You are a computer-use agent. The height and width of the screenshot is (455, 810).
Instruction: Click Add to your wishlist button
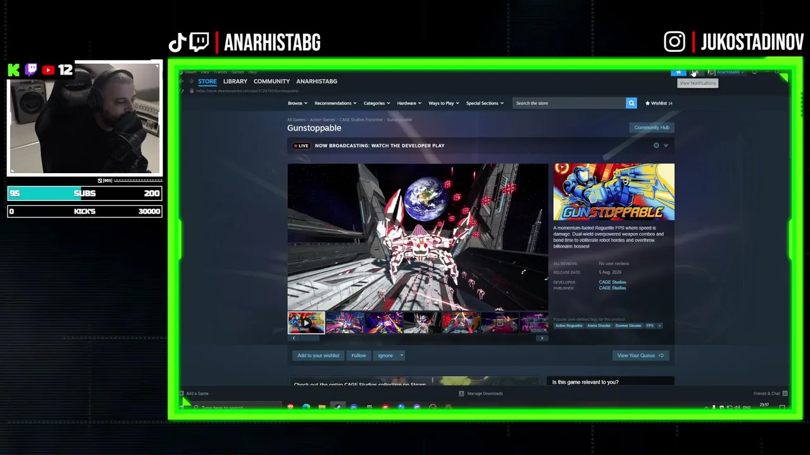pos(318,355)
